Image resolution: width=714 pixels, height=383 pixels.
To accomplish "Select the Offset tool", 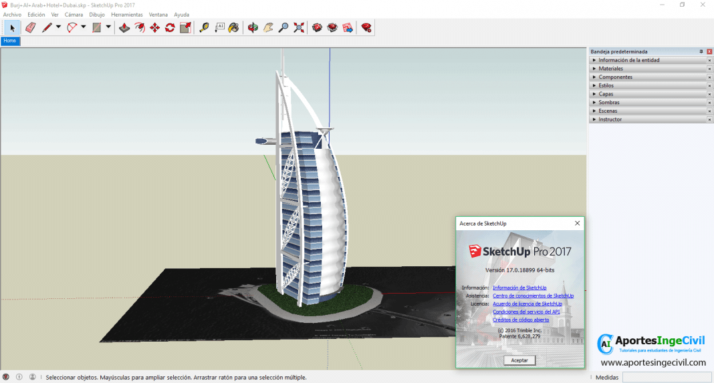I will click(x=140, y=28).
